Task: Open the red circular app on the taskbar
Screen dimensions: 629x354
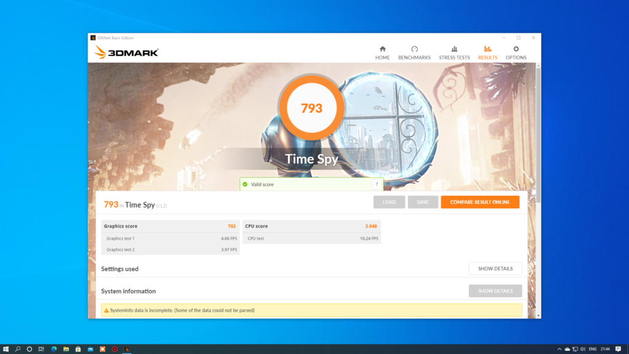Action: 114,349
